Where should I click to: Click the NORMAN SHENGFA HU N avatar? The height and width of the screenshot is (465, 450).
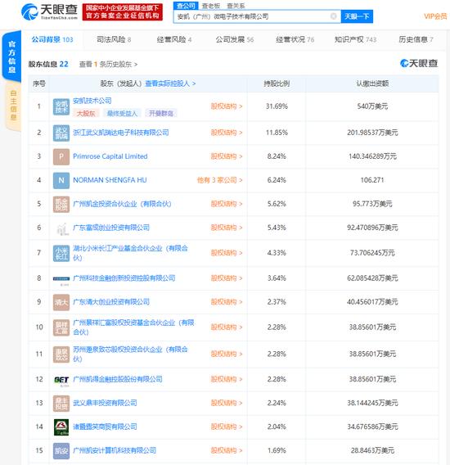point(61,180)
